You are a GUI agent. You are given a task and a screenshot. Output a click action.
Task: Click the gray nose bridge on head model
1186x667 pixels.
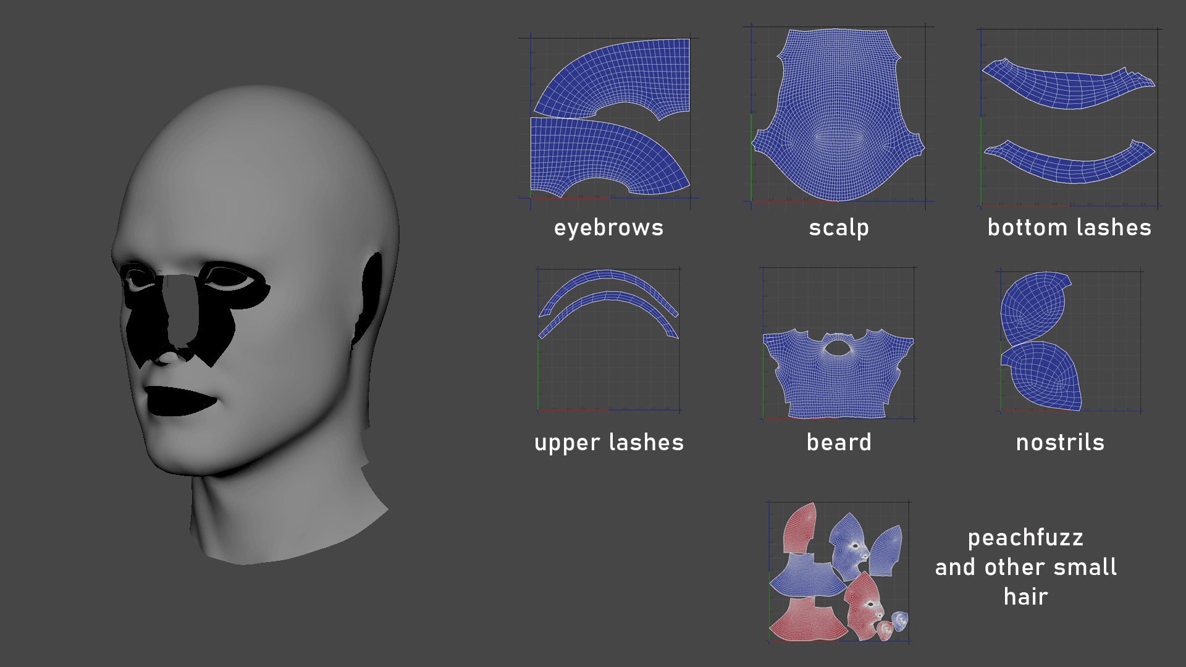(x=181, y=309)
